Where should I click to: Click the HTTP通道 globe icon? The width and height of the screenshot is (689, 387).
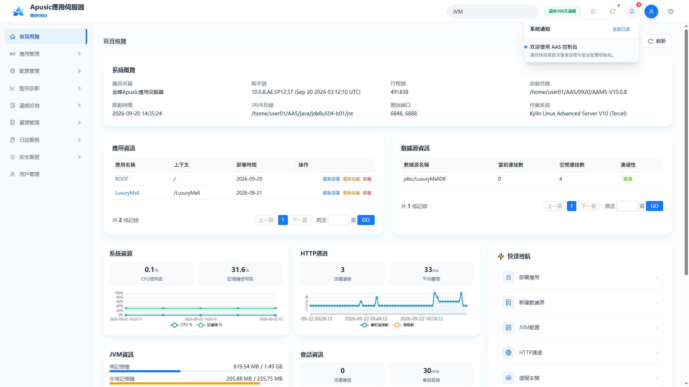(508, 353)
